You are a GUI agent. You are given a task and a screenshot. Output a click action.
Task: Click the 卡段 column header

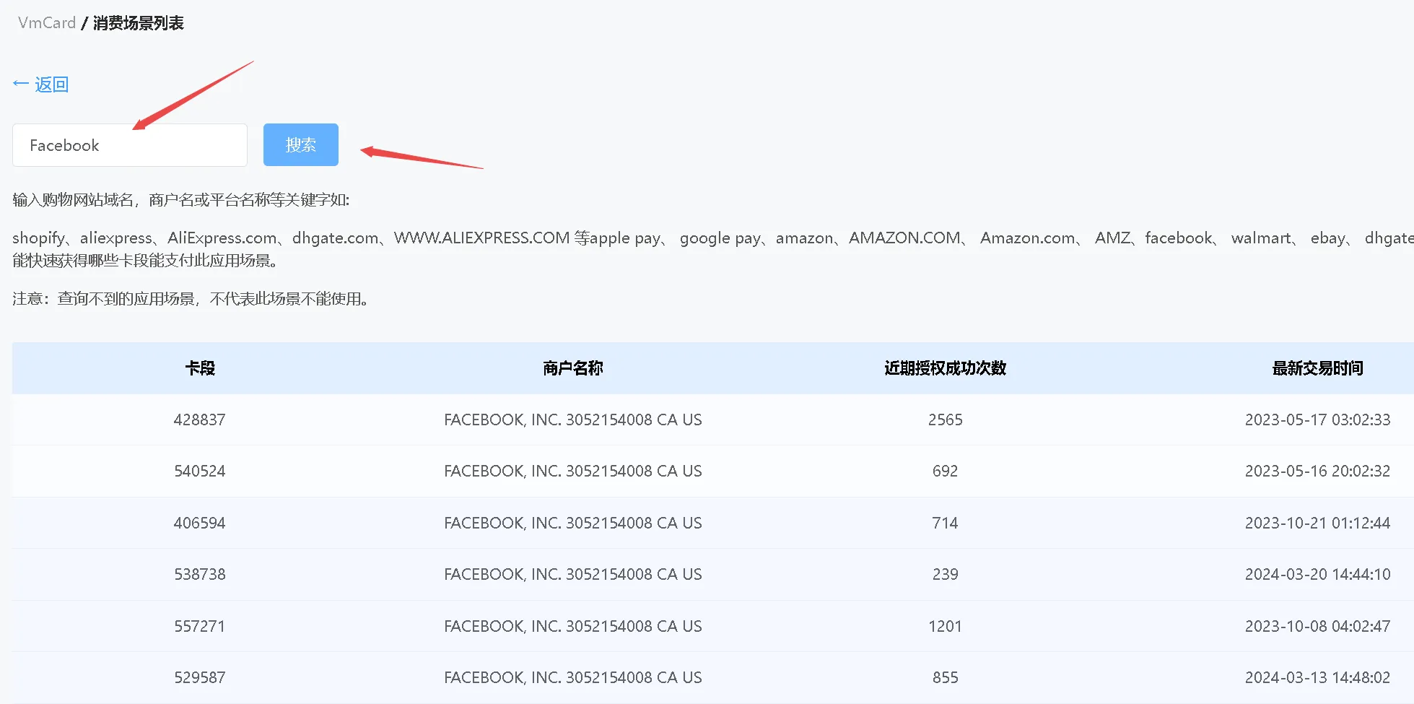(200, 368)
